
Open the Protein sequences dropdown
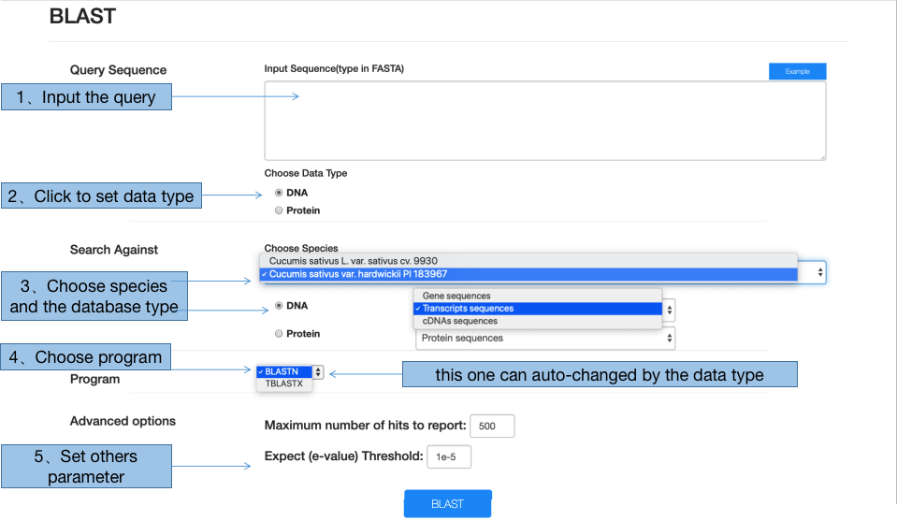tap(545, 338)
